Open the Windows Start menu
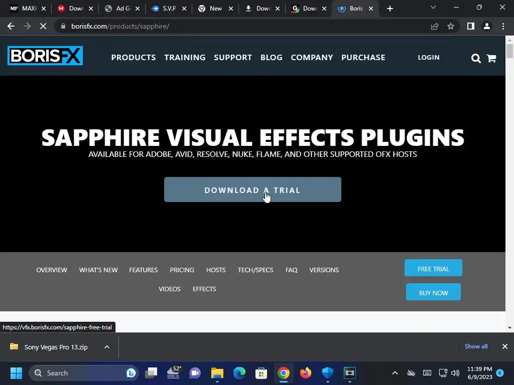Viewport: 514px width, 385px height. (16, 373)
